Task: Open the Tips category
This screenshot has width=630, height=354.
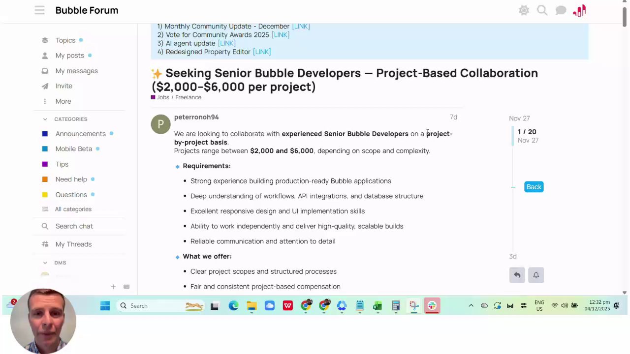Action: coord(62,164)
